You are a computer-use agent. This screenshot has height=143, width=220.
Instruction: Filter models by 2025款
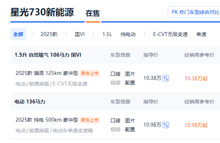pos(49,34)
